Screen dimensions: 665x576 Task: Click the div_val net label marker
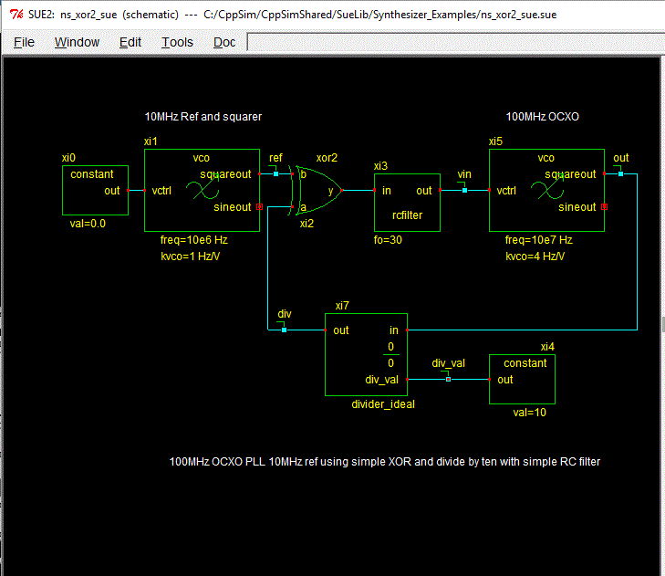tap(448, 379)
